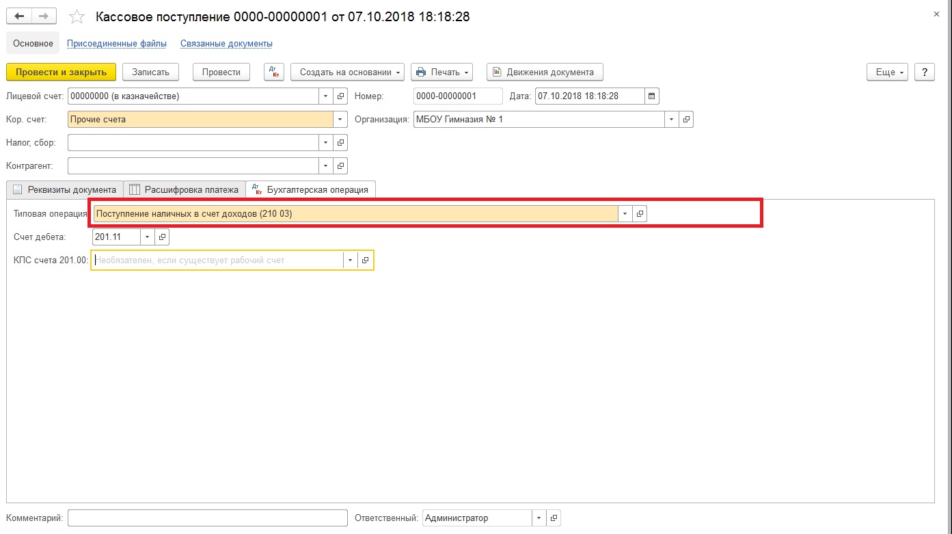
Task: Add document to favorites with star icon
Action: pos(77,17)
